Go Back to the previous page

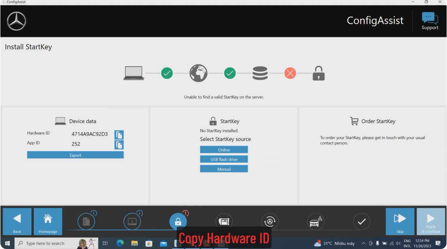click(x=17, y=222)
